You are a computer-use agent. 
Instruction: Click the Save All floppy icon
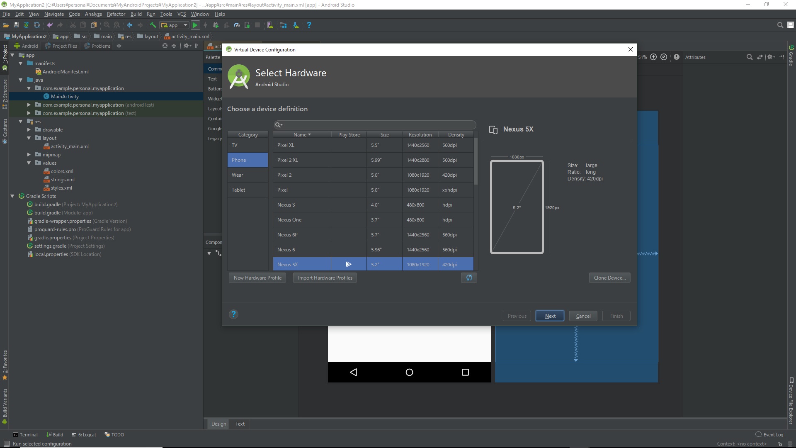point(16,25)
